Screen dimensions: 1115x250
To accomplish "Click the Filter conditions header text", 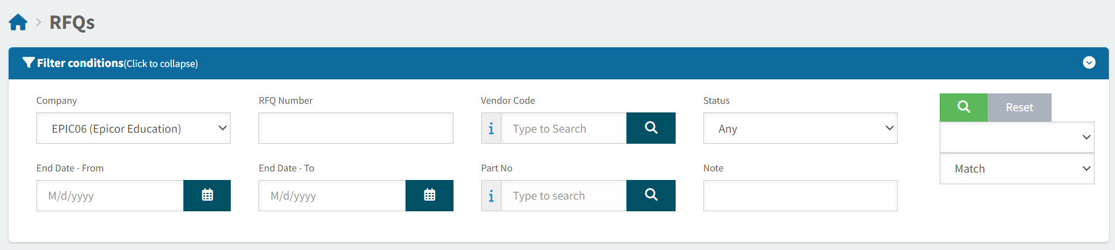I will 80,63.
